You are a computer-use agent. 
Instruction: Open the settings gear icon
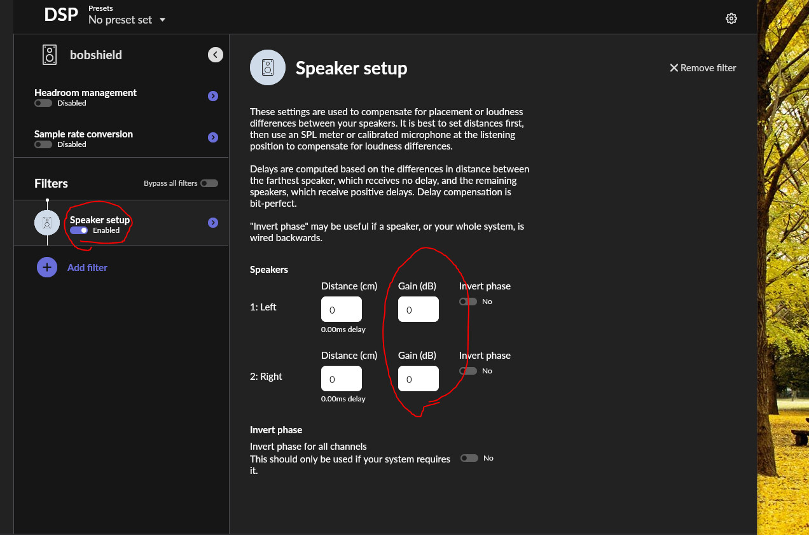tap(731, 18)
